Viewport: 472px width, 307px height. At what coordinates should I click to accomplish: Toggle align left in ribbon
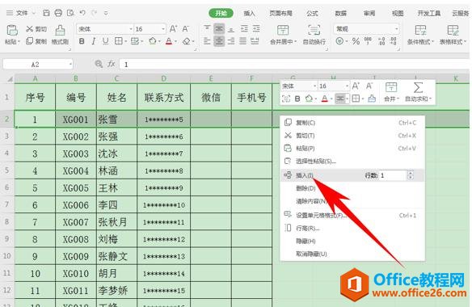point(207,41)
